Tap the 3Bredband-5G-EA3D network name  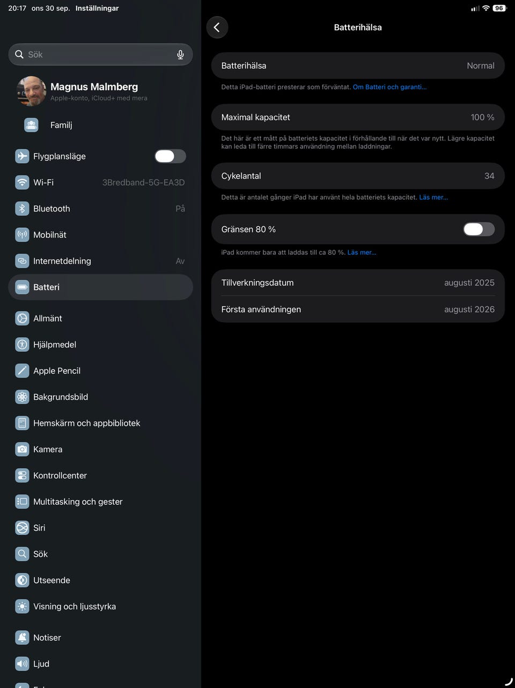[x=144, y=183]
